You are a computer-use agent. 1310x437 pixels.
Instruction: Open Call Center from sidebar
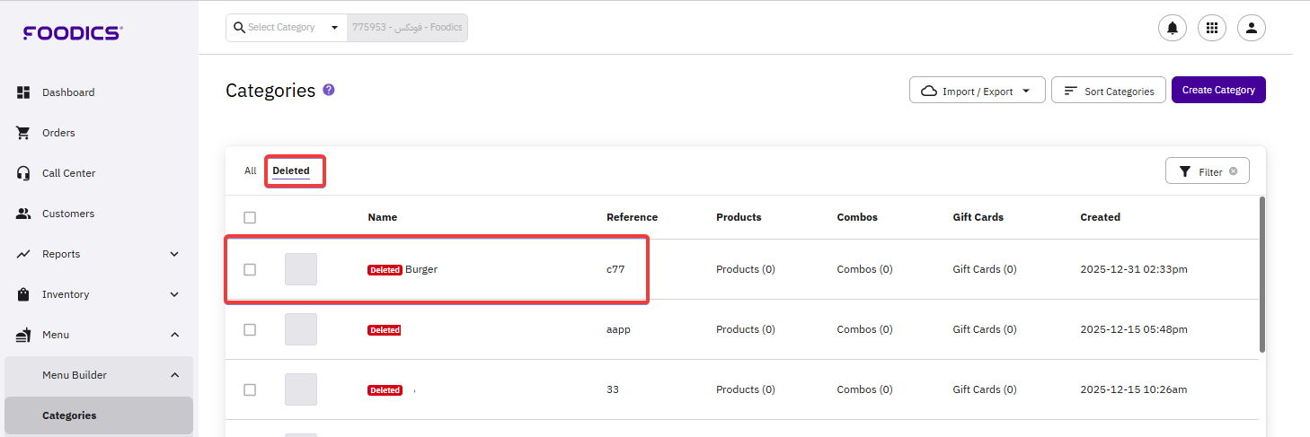click(68, 173)
